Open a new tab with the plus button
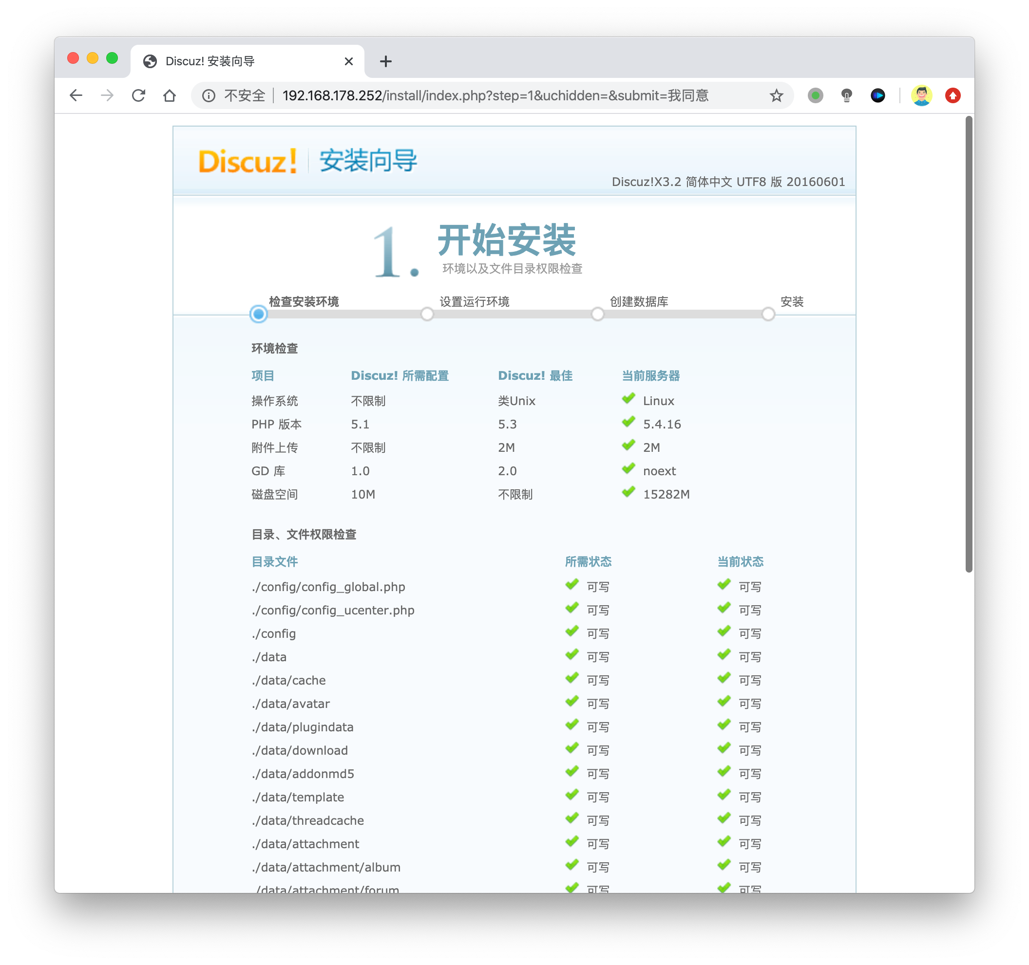The width and height of the screenshot is (1029, 965). click(x=385, y=61)
